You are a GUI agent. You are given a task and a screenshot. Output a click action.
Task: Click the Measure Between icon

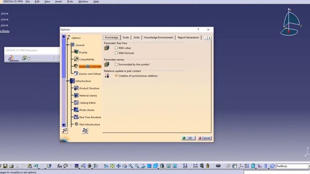(195, 166)
